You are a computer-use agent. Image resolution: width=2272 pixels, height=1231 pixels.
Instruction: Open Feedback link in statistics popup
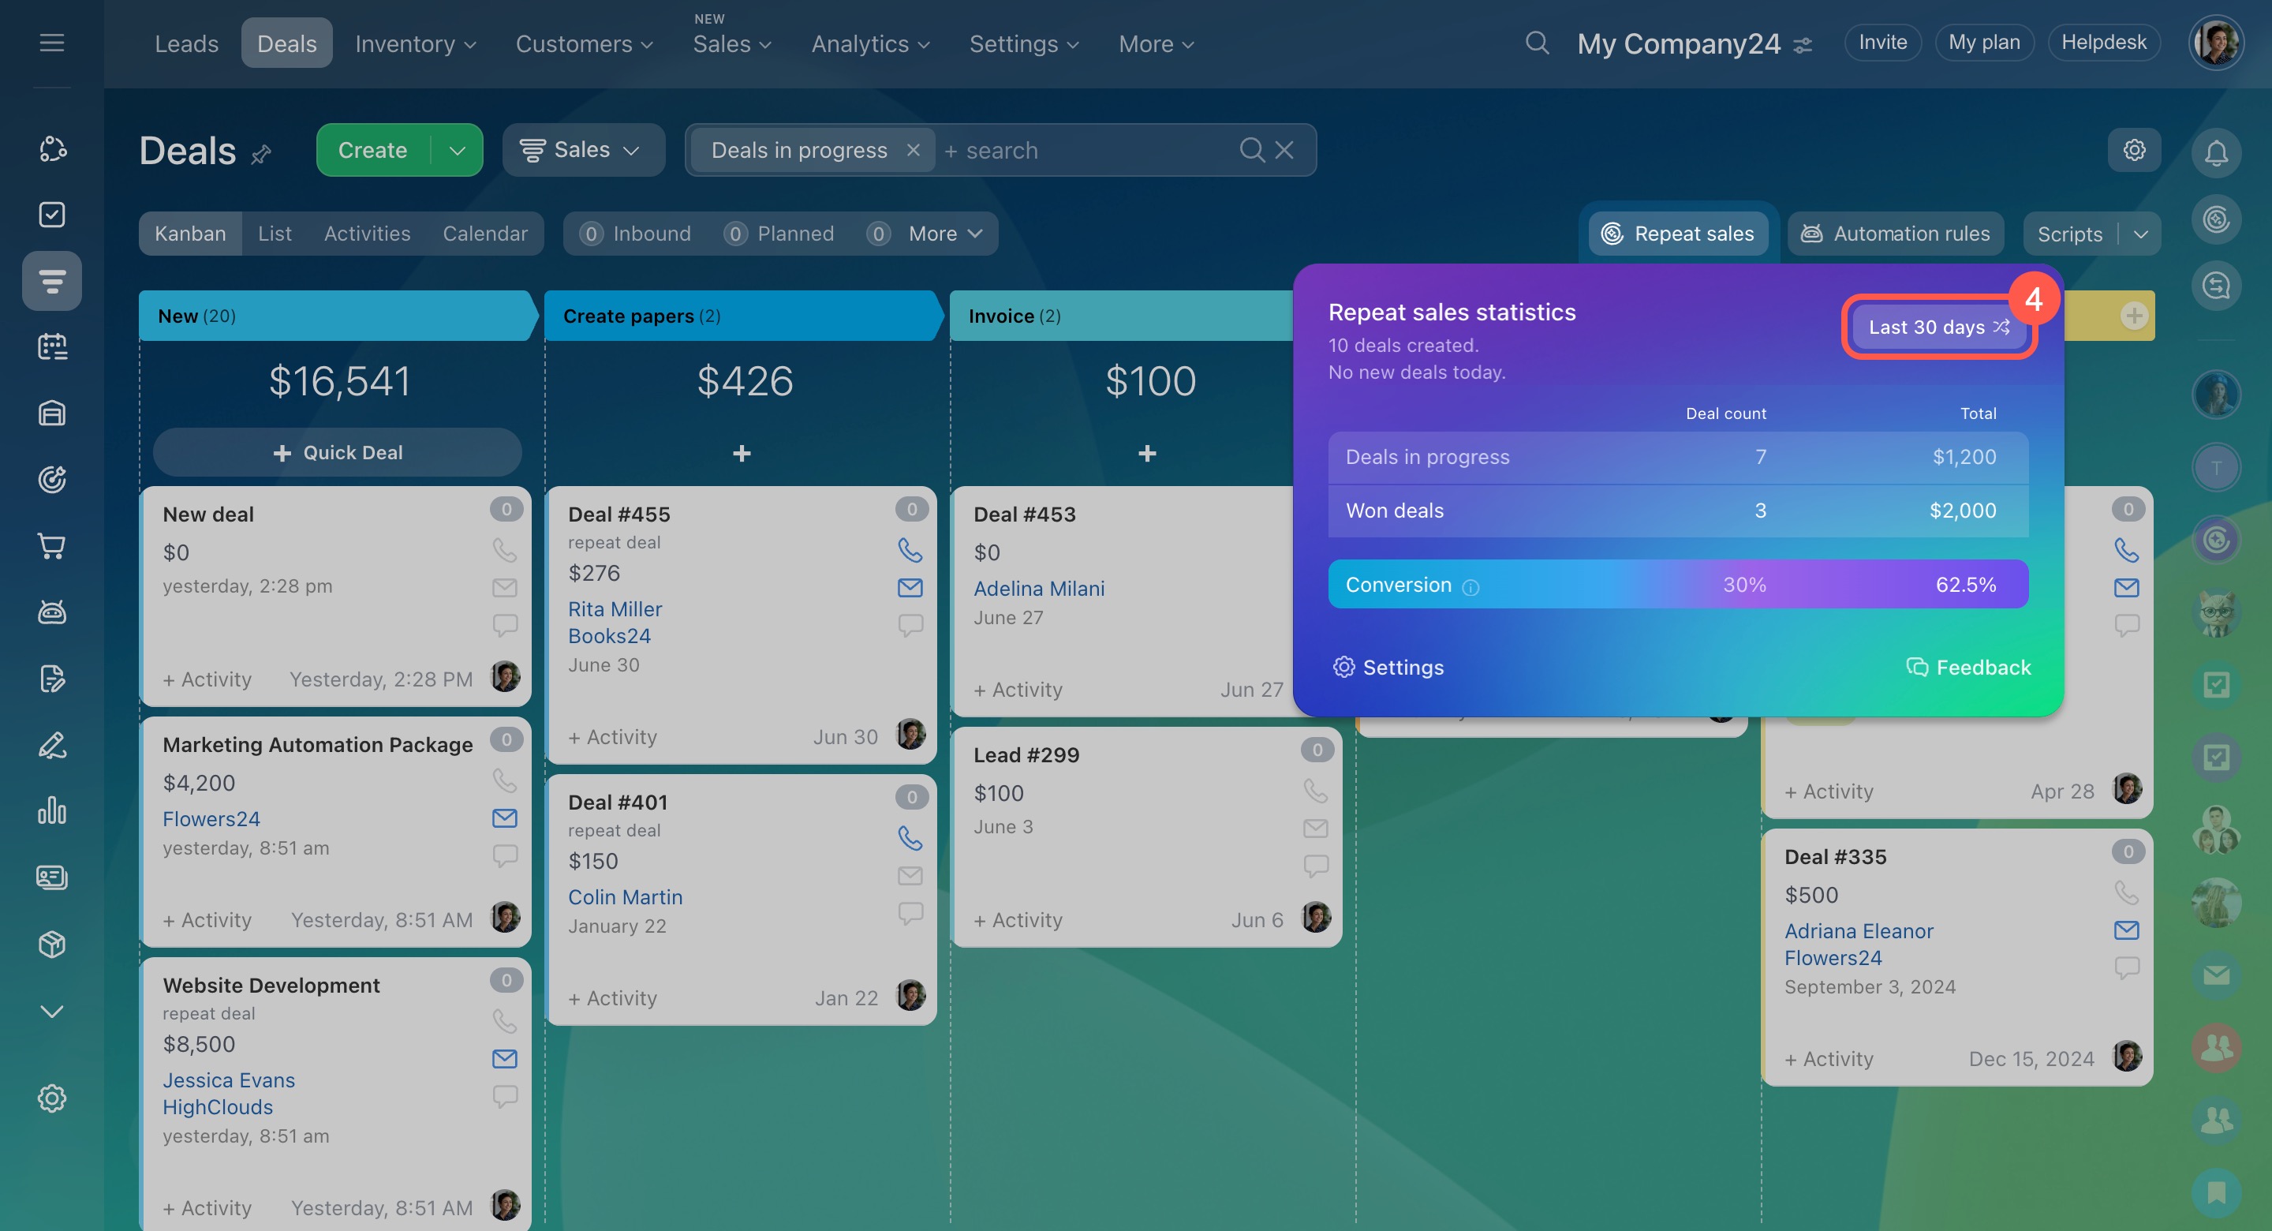coord(1968,667)
